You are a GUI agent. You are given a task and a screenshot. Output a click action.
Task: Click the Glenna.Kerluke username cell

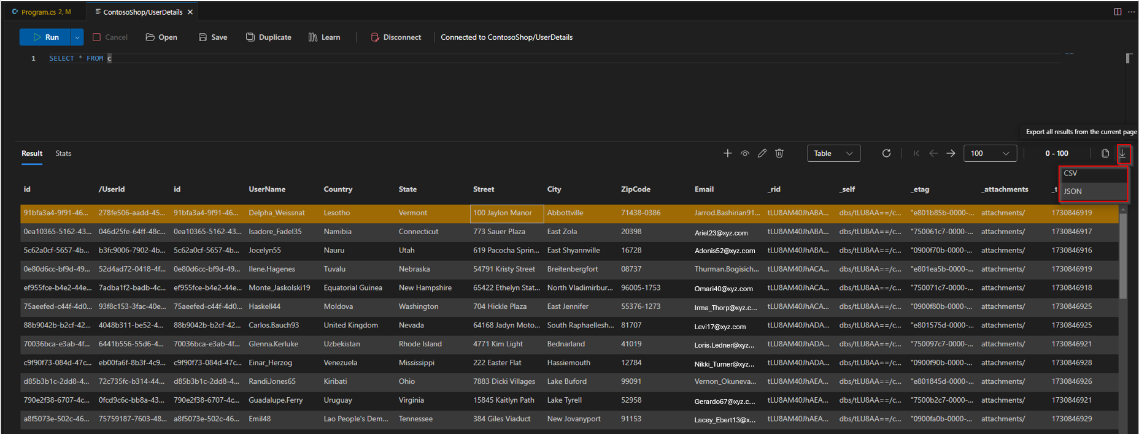click(x=273, y=345)
